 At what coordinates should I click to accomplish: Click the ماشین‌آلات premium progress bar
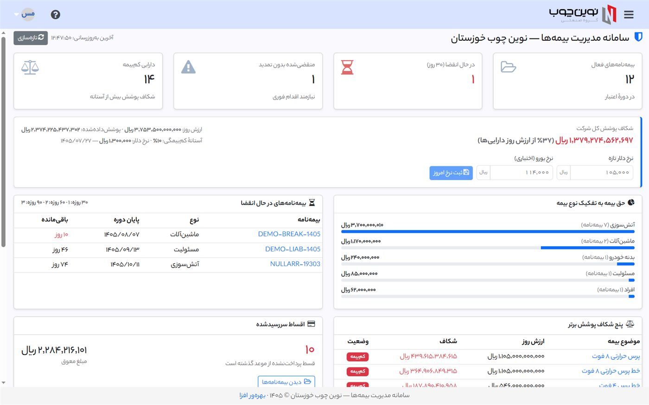pos(488,248)
